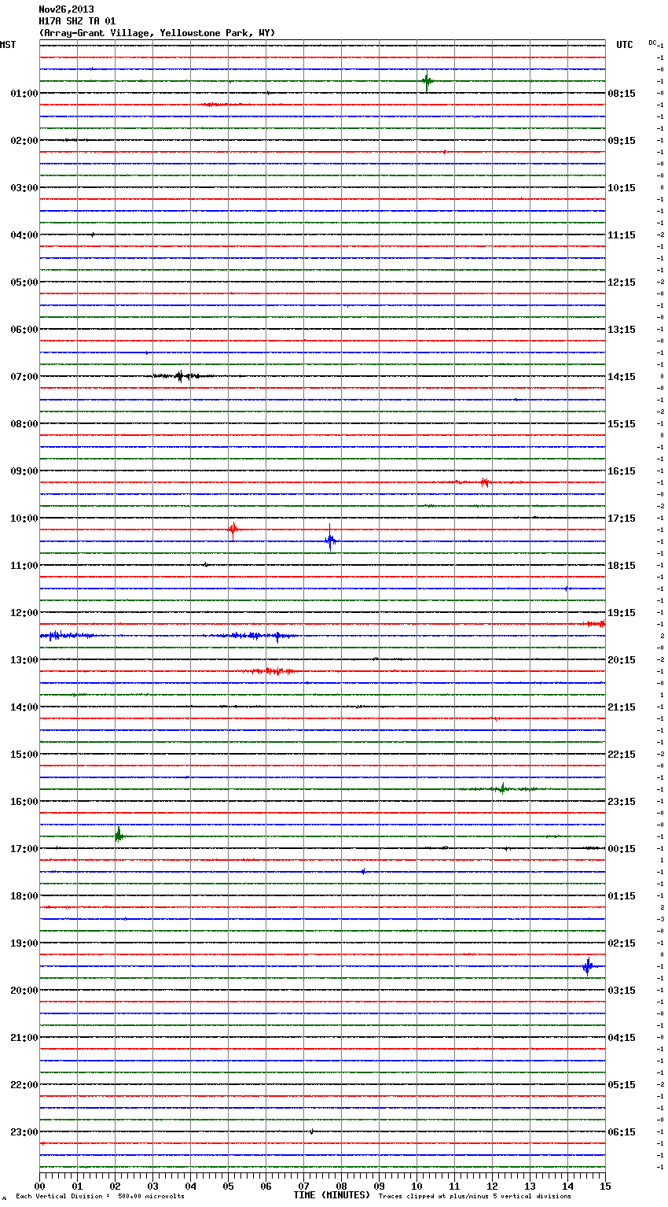Click the 00:15 UTC time label
Screen dimensions: 668x1207
point(622,849)
